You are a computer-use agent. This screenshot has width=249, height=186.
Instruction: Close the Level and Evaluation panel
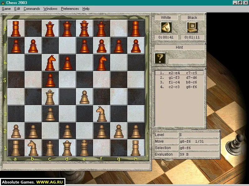coord(219,131)
